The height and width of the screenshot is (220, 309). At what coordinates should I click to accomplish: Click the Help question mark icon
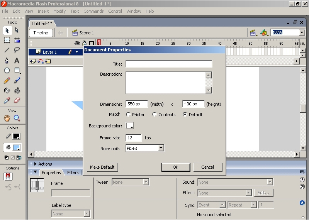302,179
